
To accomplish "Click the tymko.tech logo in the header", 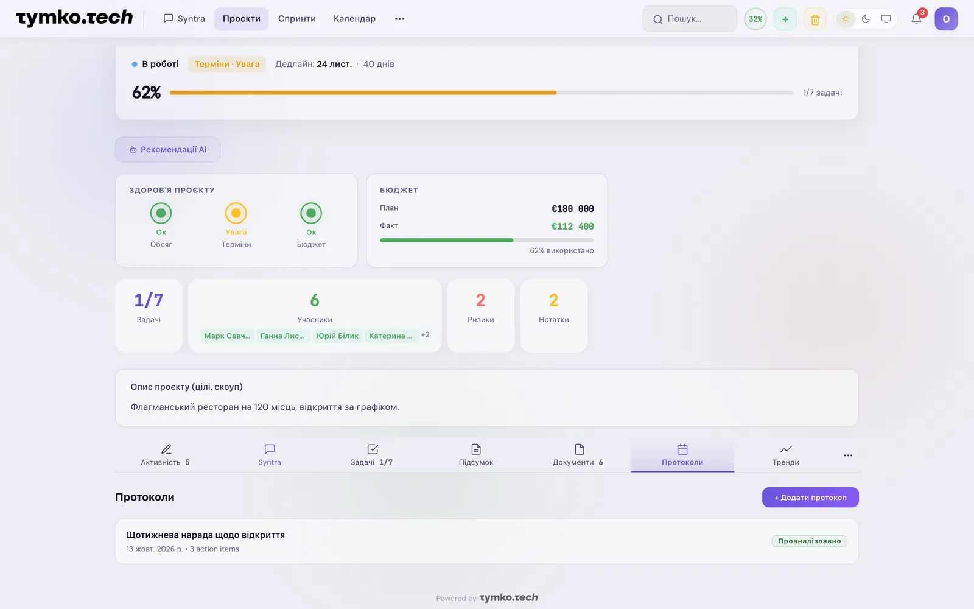I will [x=74, y=18].
